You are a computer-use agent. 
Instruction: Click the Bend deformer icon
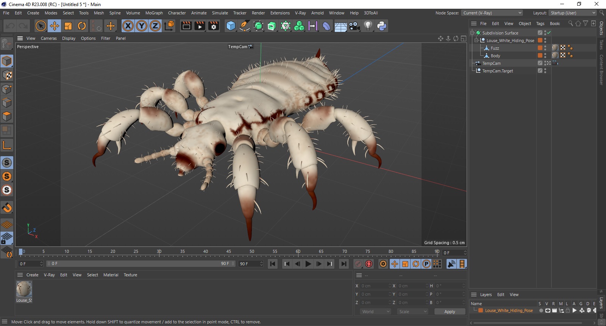point(326,26)
